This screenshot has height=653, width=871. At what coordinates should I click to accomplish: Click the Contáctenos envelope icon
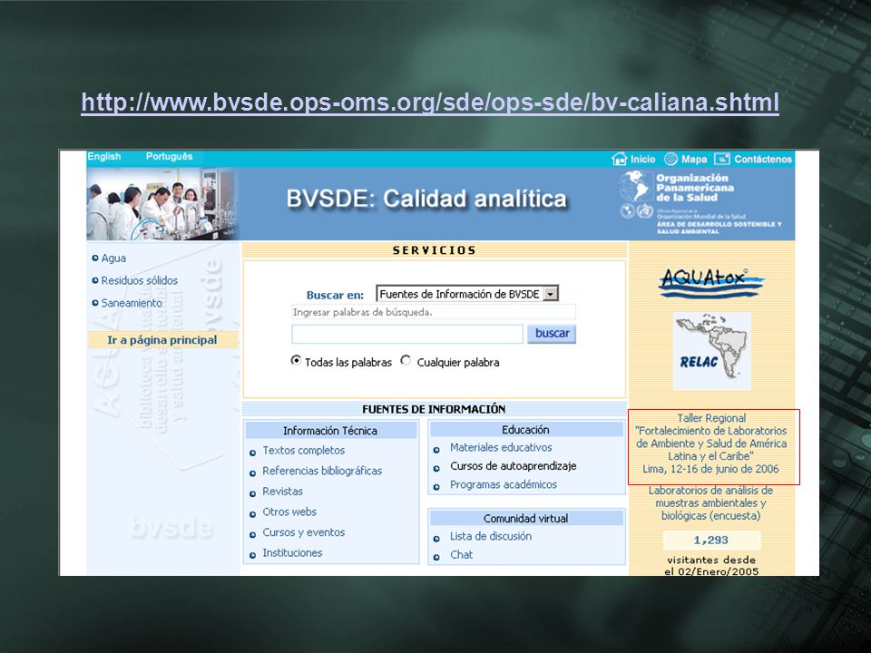721,159
